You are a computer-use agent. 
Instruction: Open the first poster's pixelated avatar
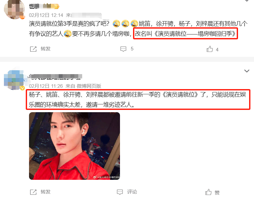tap(14, 9)
